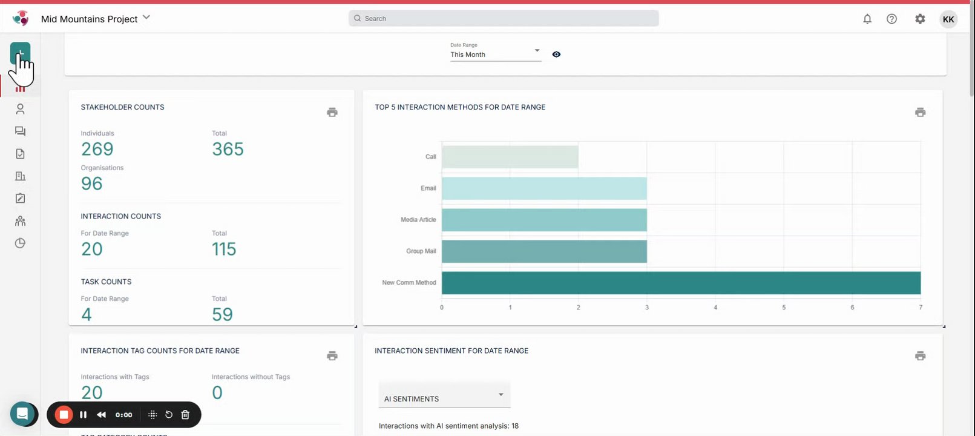Open the organisations building sidebar icon
Viewport: 975px width, 436px height.
click(20, 176)
